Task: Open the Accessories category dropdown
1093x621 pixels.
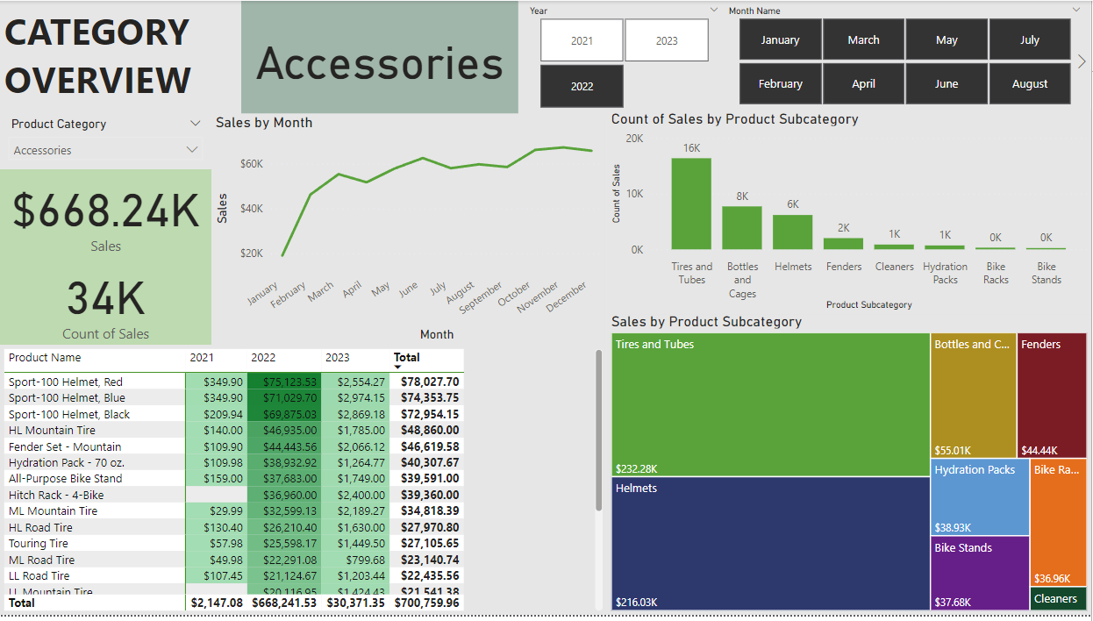Action: [x=192, y=150]
